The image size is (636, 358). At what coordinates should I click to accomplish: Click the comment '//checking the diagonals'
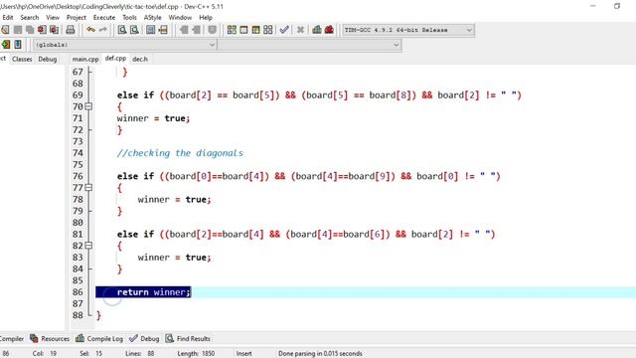(x=180, y=153)
